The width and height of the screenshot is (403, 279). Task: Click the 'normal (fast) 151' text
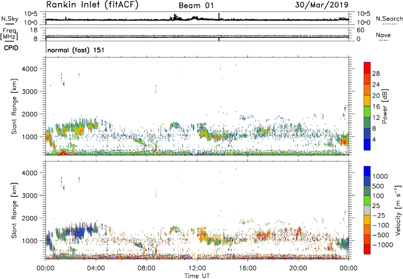pos(76,50)
